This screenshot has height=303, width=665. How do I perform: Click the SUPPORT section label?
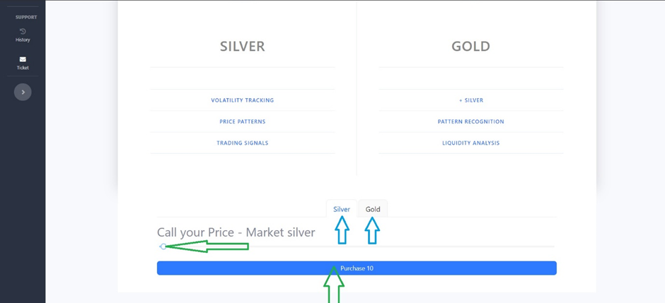click(26, 17)
